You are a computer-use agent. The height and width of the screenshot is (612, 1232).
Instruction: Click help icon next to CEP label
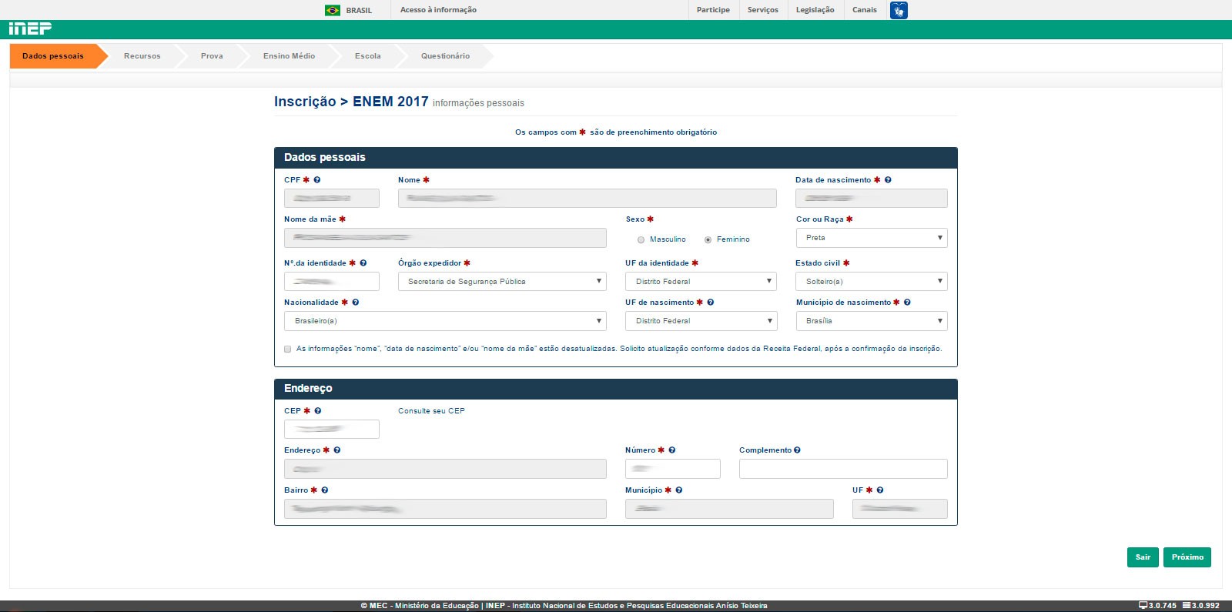318,411
